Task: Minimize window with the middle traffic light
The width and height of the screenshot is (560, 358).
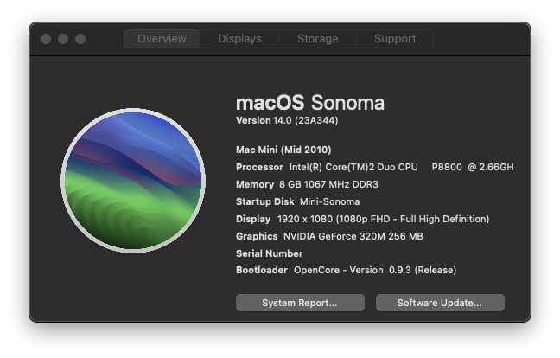Action: (x=63, y=39)
